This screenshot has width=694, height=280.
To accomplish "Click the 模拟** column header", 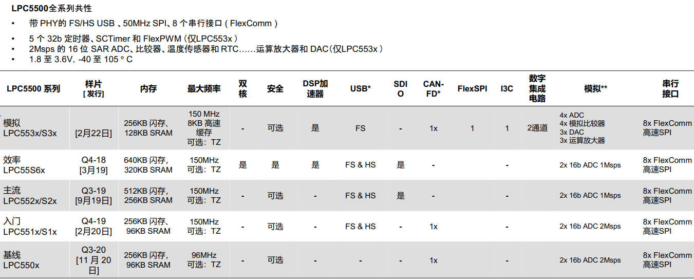I will (x=595, y=88).
